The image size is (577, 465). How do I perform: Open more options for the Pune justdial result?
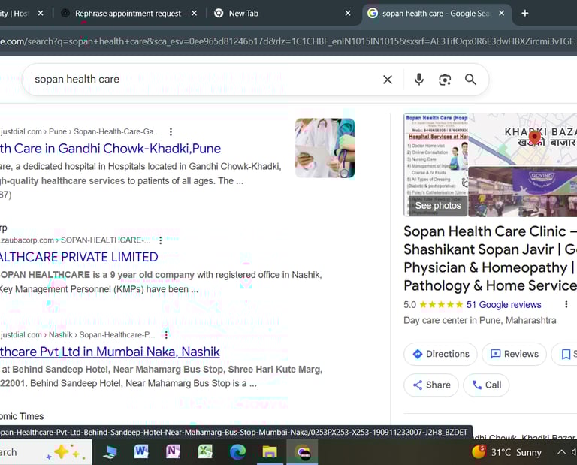point(171,131)
